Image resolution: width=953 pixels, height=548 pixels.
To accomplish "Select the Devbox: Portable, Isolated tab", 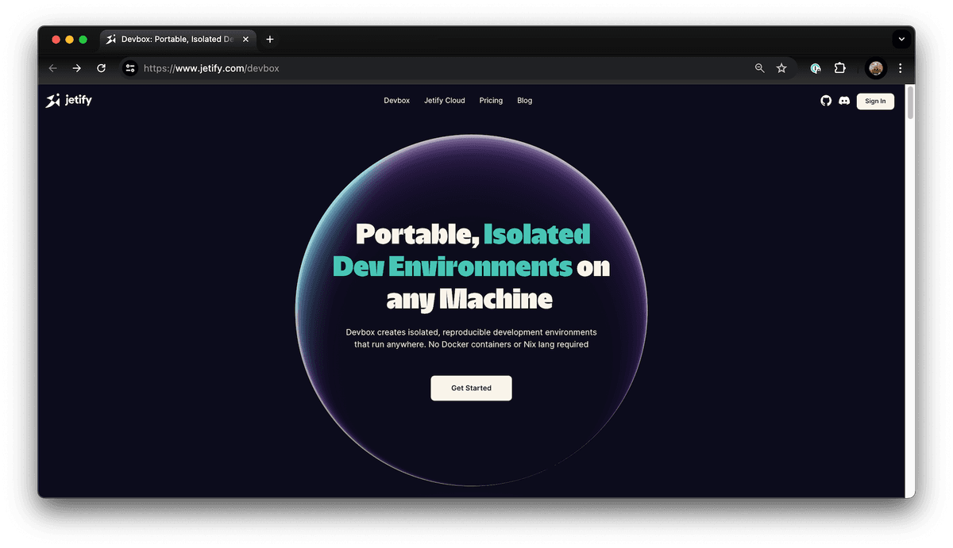I will [x=178, y=39].
